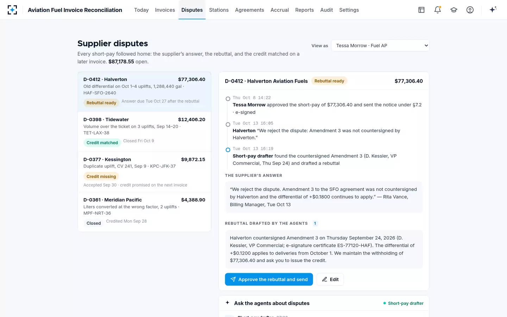Open the Stations tab
This screenshot has width=507, height=317.
click(x=219, y=10)
